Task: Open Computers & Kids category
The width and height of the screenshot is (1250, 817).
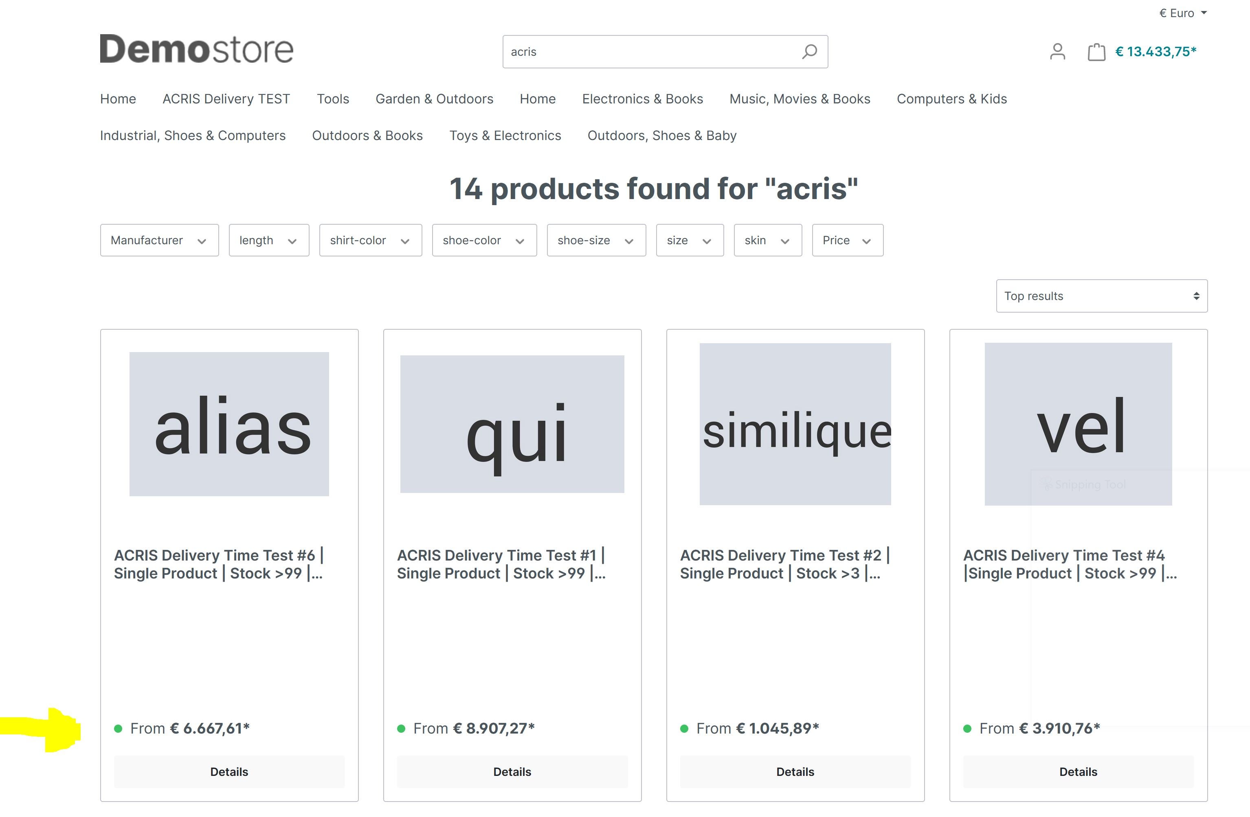Action: coord(952,99)
